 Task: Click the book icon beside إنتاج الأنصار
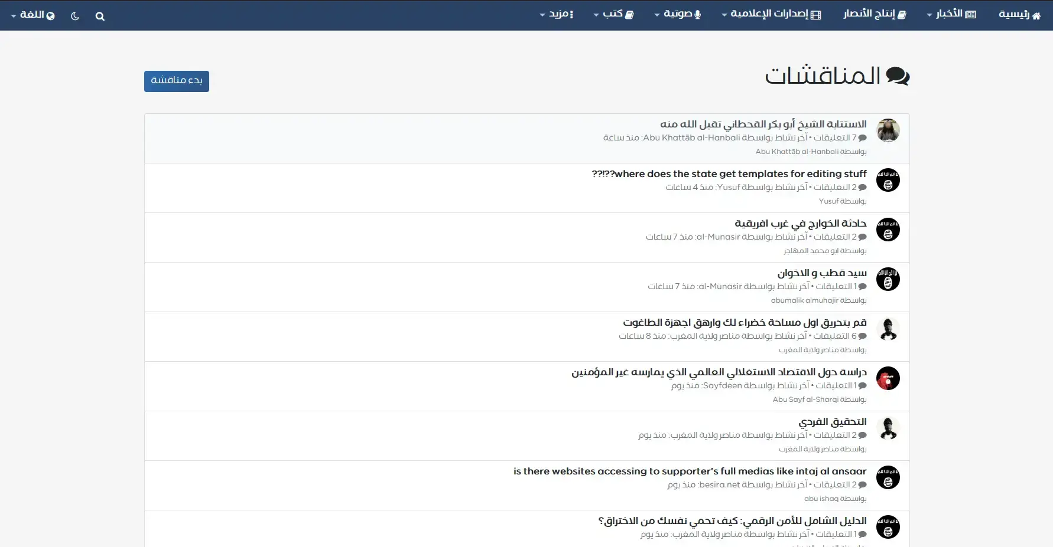pyautogui.click(x=902, y=15)
